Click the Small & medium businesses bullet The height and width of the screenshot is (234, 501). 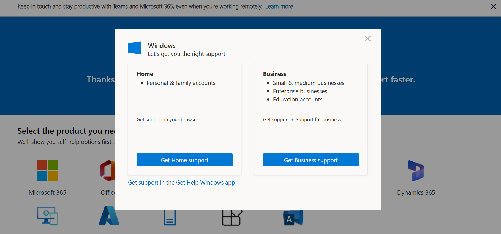[309, 83]
